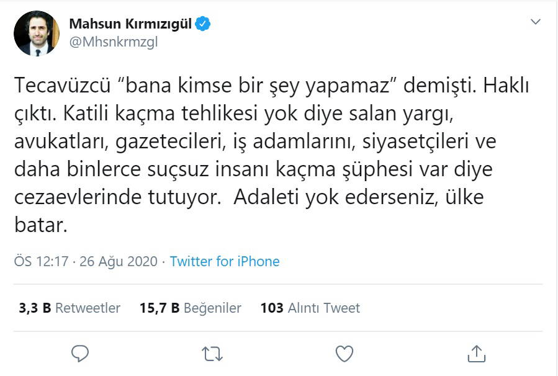This screenshot has height=376, width=558.
Task: Open Mahsun Kırmızıgül's profile picture
Action: [x=37, y=34]
